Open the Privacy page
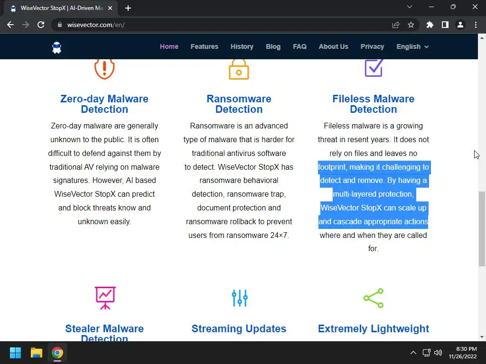This screenshot has height=364, width=486. pyautogui.click(x=372, y=46)
